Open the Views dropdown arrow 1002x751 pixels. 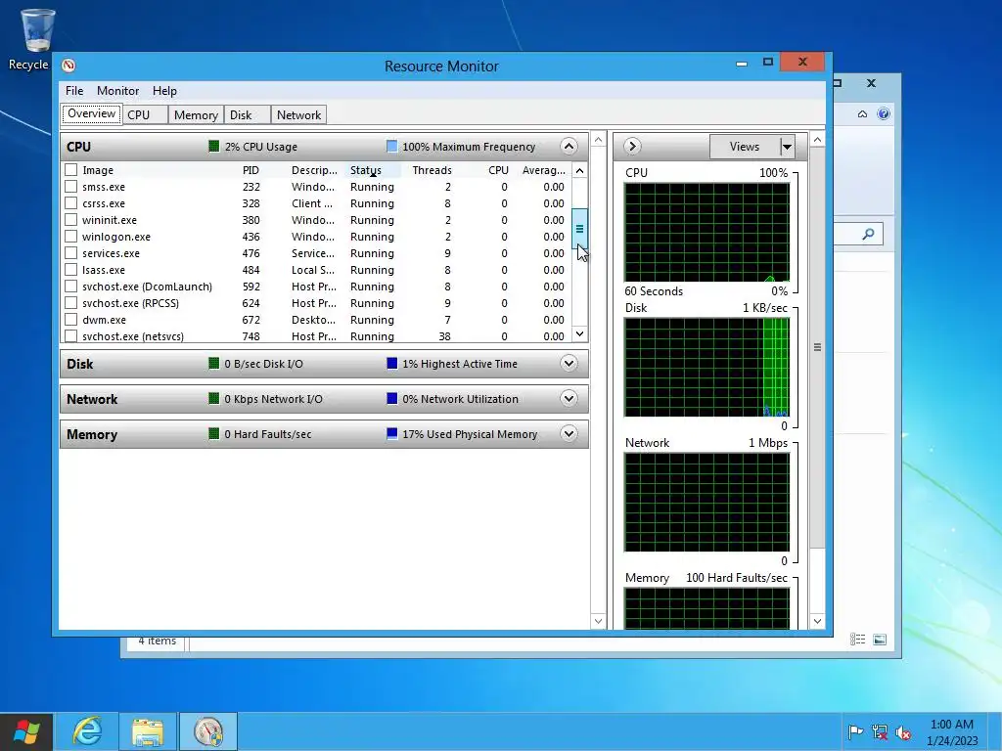(788, 147)
